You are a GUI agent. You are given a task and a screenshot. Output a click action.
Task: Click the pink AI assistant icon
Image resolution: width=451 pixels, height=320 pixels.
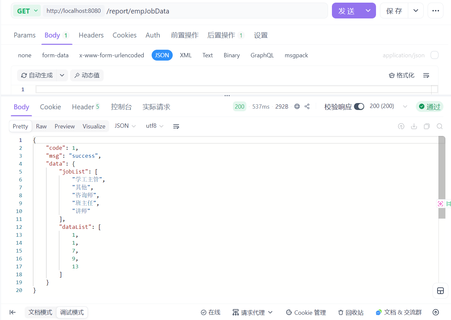(x=440, y=204)
